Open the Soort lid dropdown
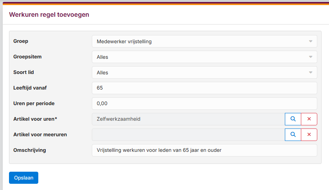329x190 pixels. (x=204, y=72)
